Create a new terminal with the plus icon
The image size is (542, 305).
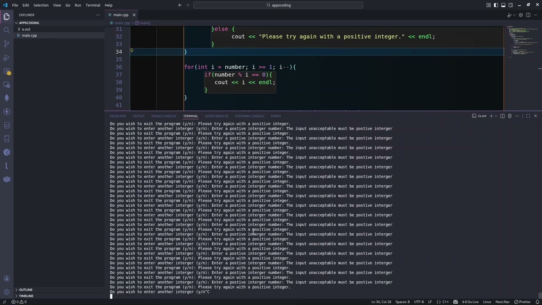point(491,116)
